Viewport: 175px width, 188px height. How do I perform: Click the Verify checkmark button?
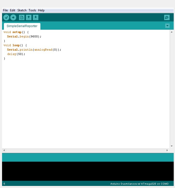tap(6, 18)
